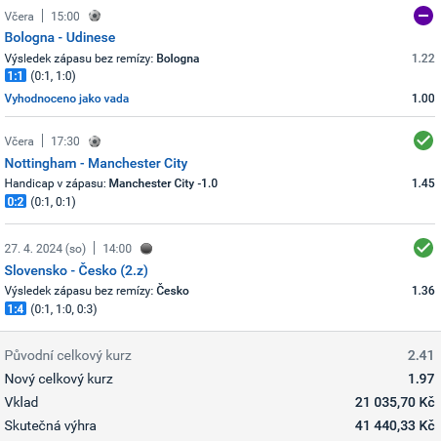Click the 'Vyhodnoceno jako vada' link
The height and width of the screenshot is (441, 441).
click(66, 99)
